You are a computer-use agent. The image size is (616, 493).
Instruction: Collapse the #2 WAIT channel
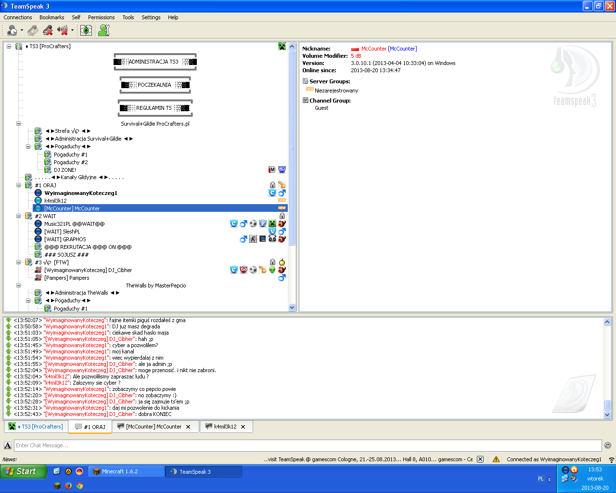point(19,216)
